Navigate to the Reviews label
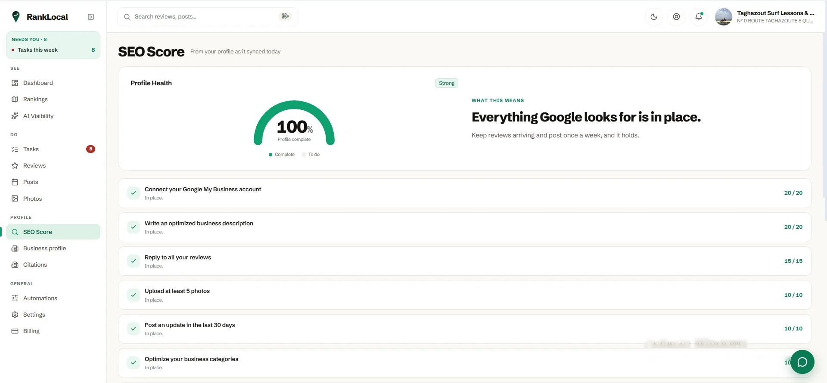Image resolution: width=827 pixels, height=383 pixels. coord(34,166)
